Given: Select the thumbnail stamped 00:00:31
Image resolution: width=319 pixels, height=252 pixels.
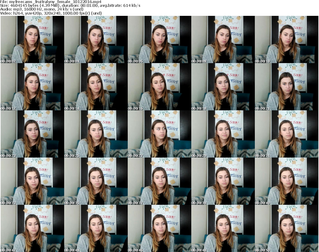Looking at the screenshot, I should click(x=287, y=134).
